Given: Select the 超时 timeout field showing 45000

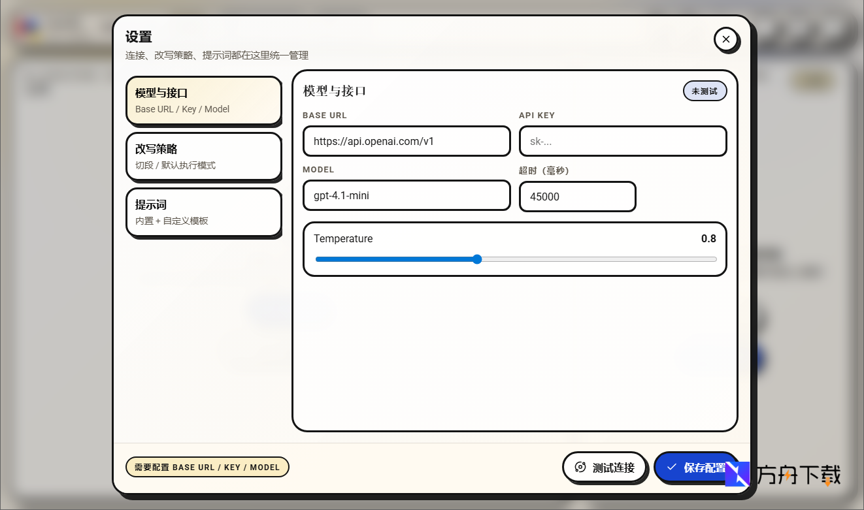Looking at the screenshot, I should [x=577, y=197].
